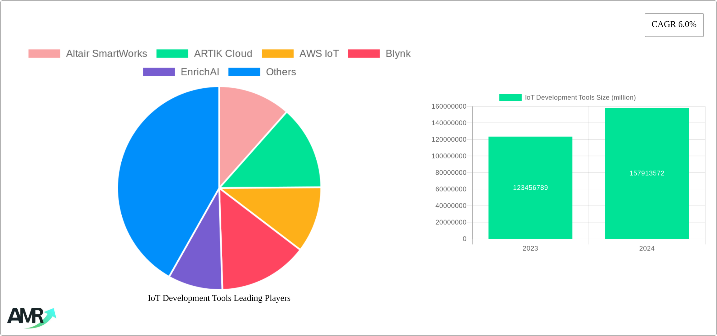Click the Others legend text label
The height and width of the screenshot is (336, 717).
point(281,72)
